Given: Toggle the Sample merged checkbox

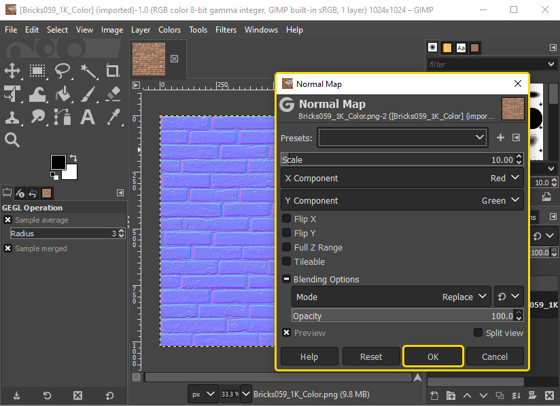Looking at the screenshot, I should tap(8, 248).
